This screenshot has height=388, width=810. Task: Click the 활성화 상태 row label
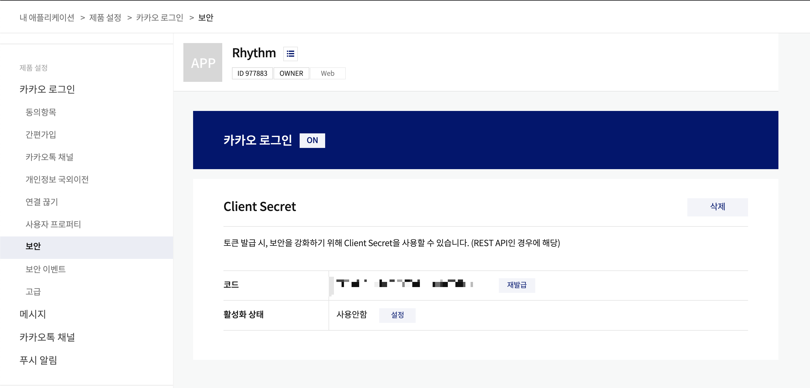[x=243, y=315]
